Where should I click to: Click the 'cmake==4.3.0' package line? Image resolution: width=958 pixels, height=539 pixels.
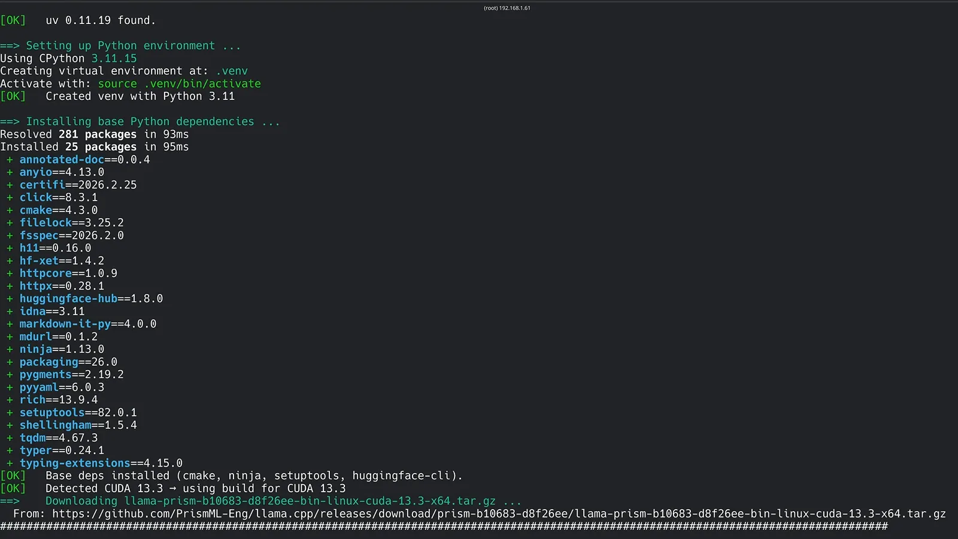pyautogui.click(x=58, y=210)
